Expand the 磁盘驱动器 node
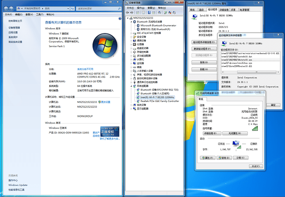Image resolution: width=285 pixels, height=197 pixels. (131, 48)
